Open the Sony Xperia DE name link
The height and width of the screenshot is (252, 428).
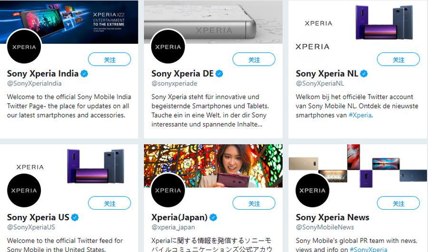point(182,74)
